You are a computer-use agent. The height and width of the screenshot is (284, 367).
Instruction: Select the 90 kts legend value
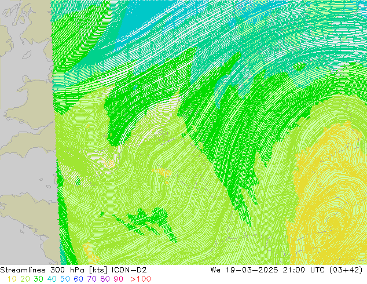pyautogui.click(x=119, y=279)
